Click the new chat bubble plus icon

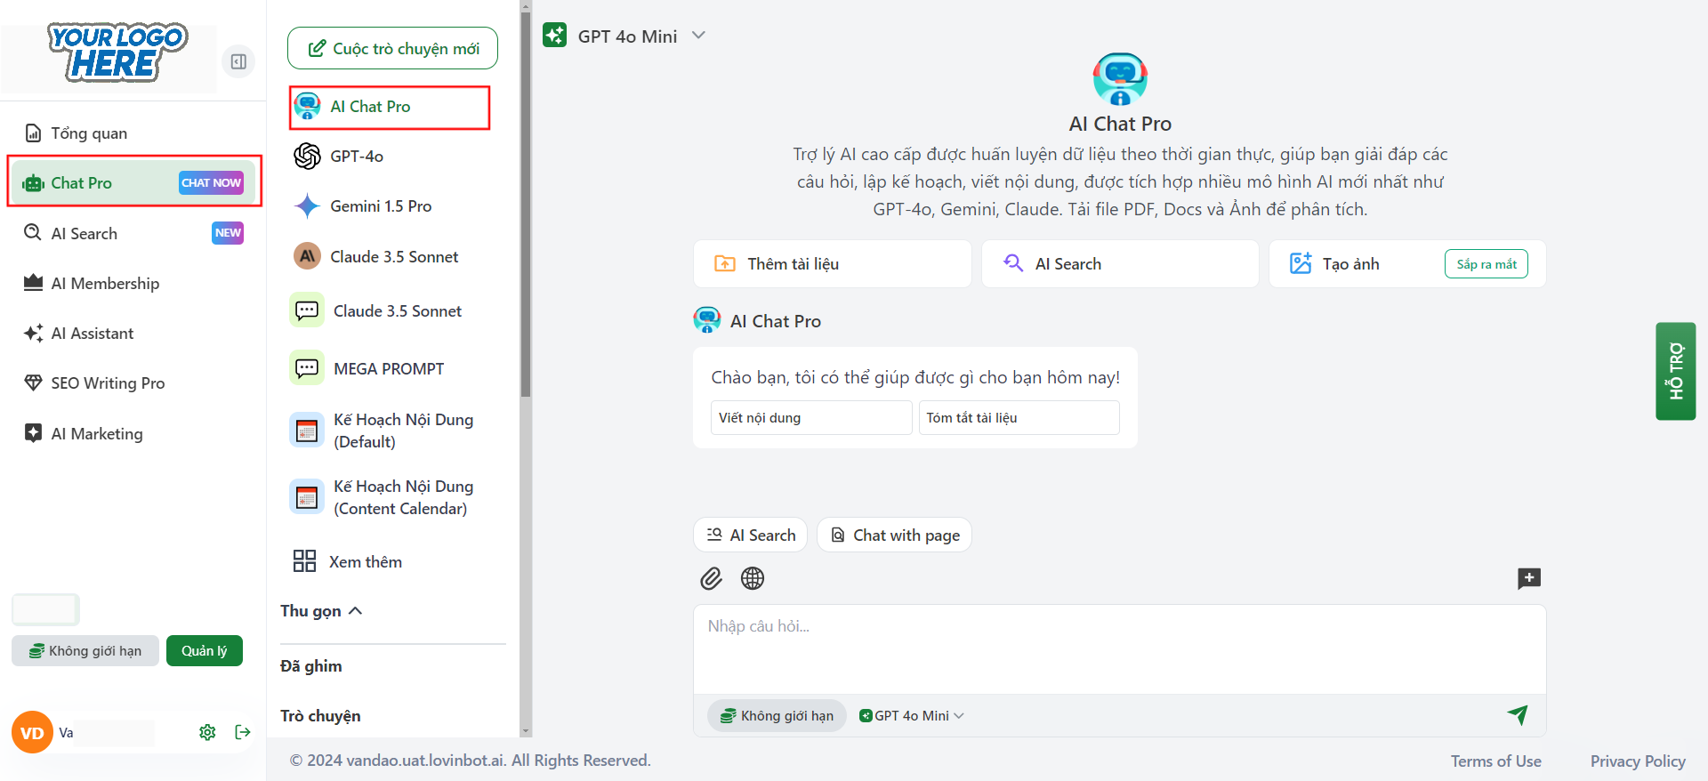tap(1528, 578)
